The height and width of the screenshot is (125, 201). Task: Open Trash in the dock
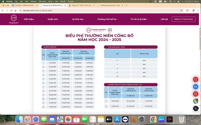click(181, 120)
